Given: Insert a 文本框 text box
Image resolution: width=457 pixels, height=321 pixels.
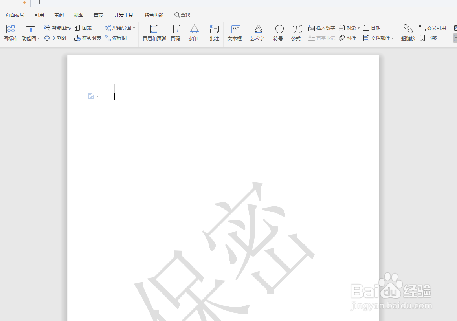Looking at the screenshot, I should [x=236, y=33].
